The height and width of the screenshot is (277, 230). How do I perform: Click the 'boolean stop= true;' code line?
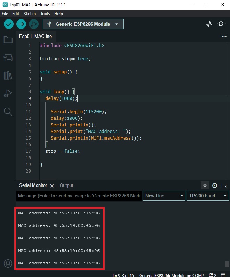pyautogui.click(x=65, y=59)
